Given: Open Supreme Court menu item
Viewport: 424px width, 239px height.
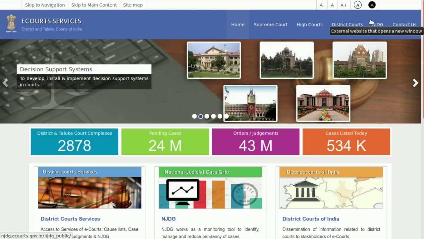Looking at the screenshot, I should [x=271, y=25].
